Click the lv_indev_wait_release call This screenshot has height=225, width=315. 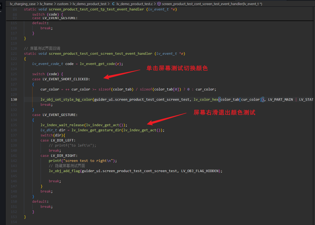62,125
